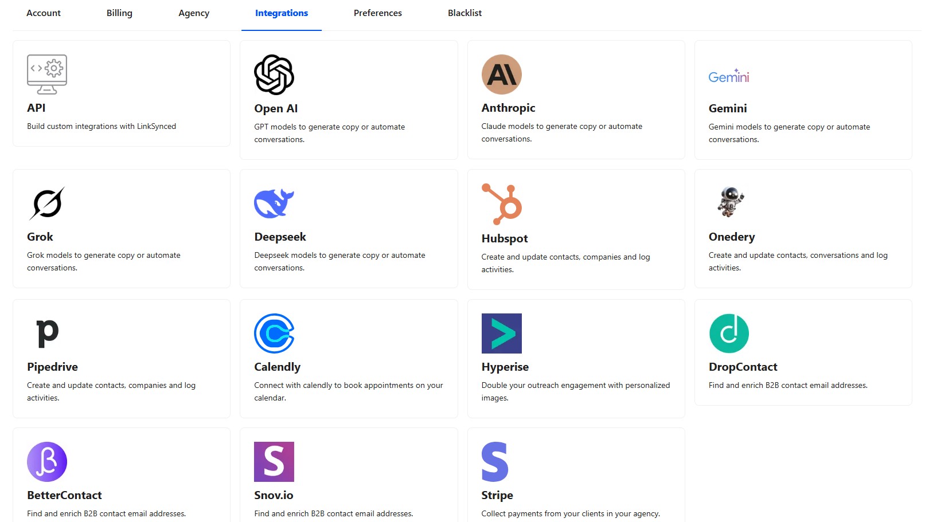Screen dimensions: 929x522
Task: Click 'Double your outreach engagement' description
Action: [x=576, y=391]
